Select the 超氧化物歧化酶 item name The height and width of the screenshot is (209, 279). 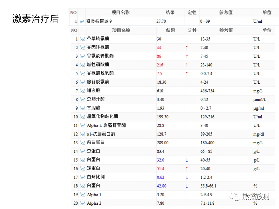click(x=103, y=116)
